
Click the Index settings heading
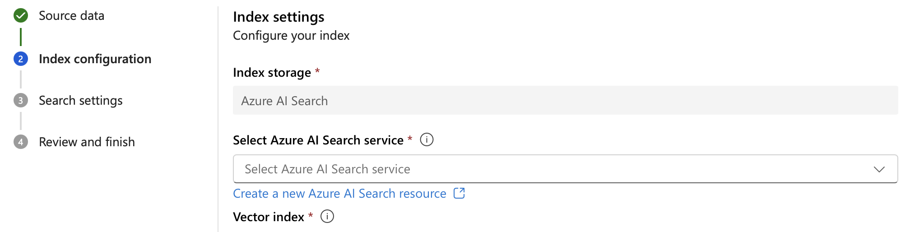pos(279,17)
